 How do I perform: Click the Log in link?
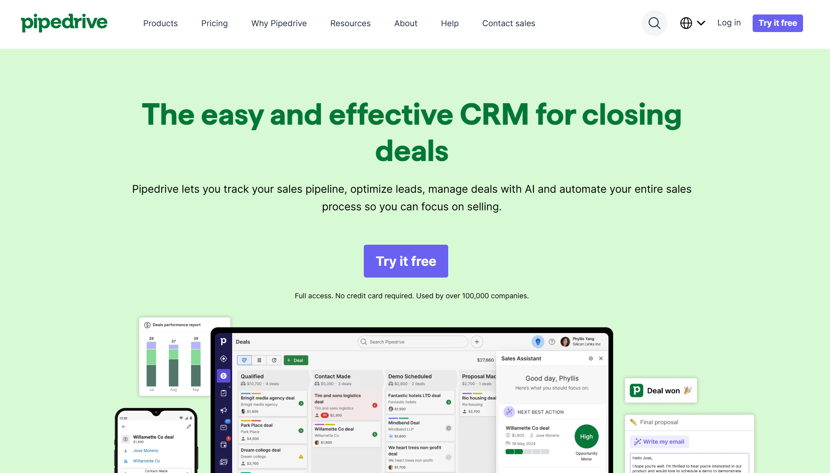point(728,23)
